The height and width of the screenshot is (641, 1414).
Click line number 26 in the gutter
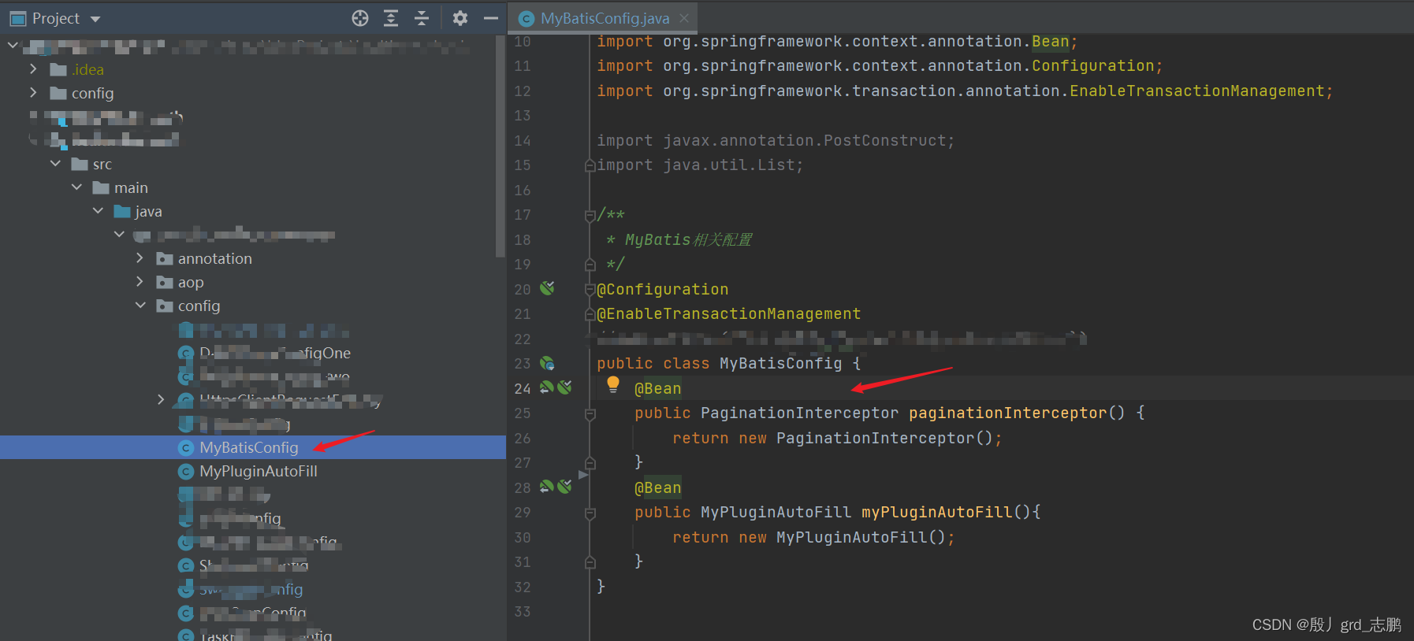point(523,438)
